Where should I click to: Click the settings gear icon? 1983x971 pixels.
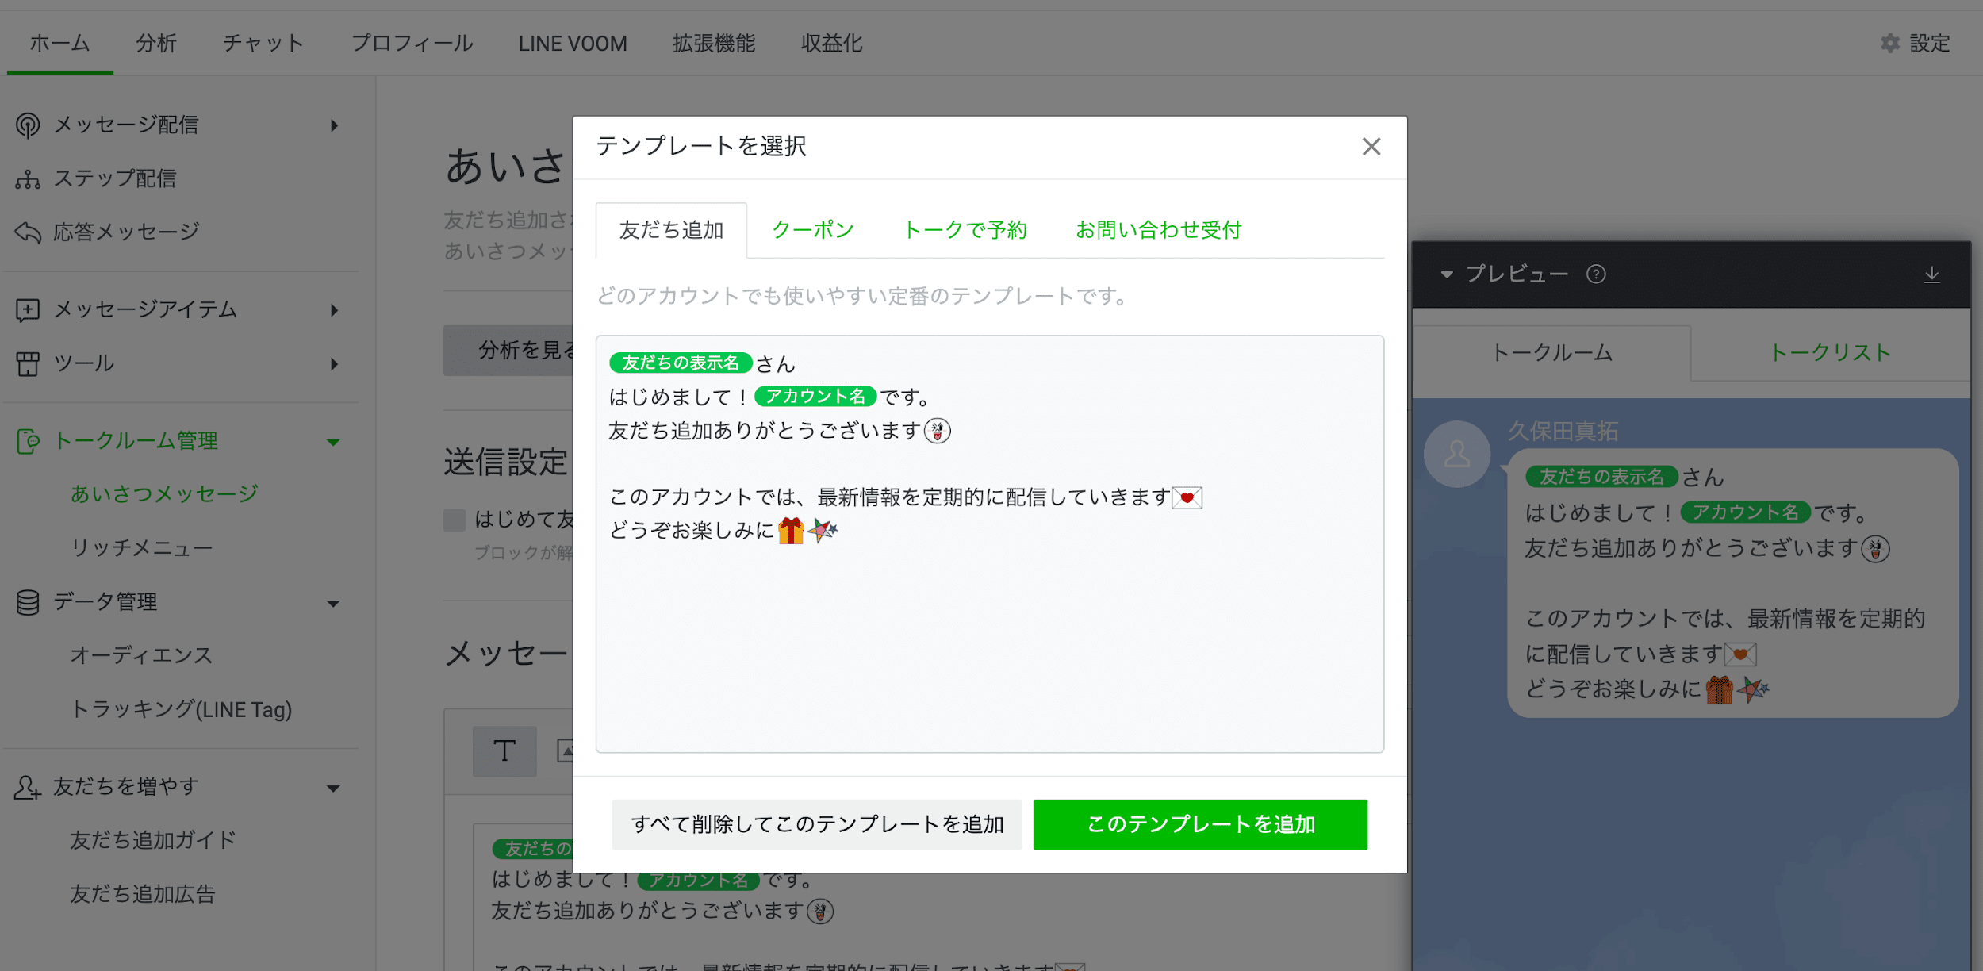pyautogui.click(x=1890, y=44)
